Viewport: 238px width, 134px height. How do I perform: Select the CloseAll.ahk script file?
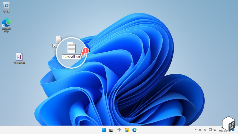(19, 58)
